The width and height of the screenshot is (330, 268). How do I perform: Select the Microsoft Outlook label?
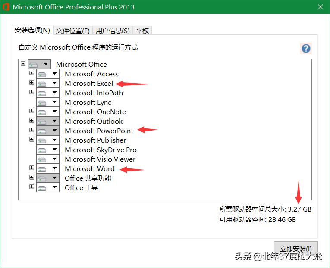pyautogui.click(x=94, y=121)
